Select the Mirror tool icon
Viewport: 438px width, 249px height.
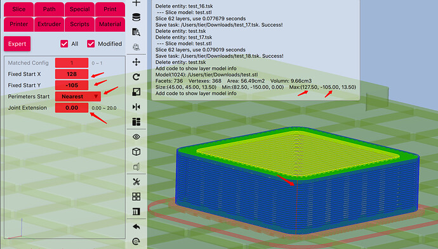coord(136,107)
